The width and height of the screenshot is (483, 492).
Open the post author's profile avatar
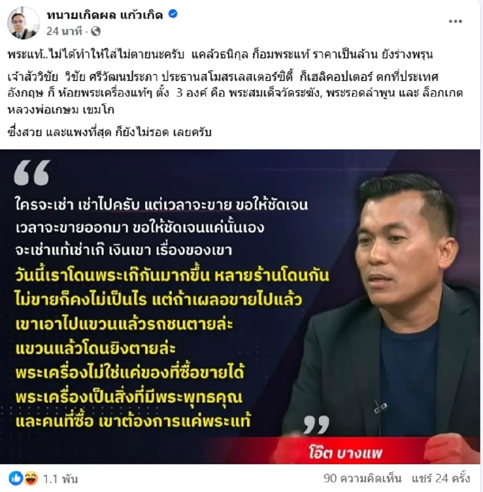23,23
